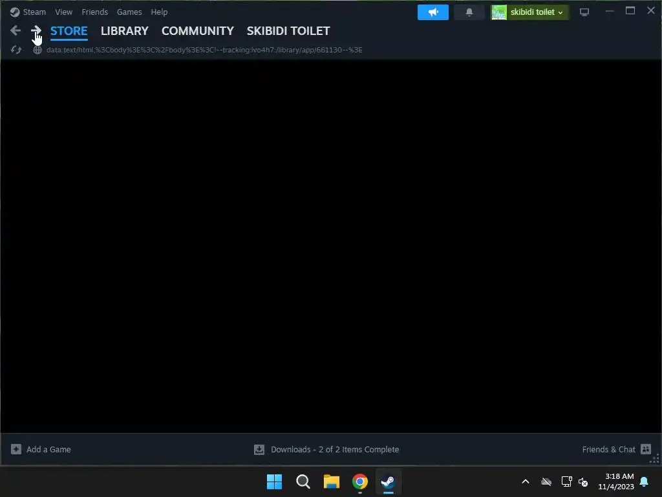The image size is (662, 497).
Task: Open the network display tray icon
Action: coord(566,481)
